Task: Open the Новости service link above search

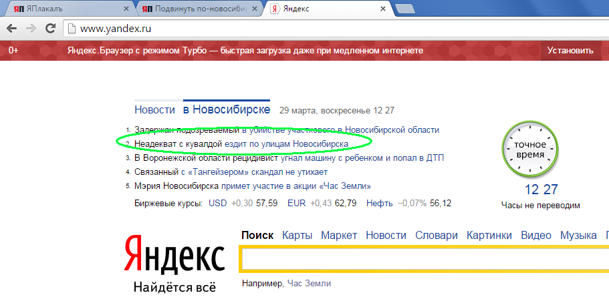Action: click(386, 236)
